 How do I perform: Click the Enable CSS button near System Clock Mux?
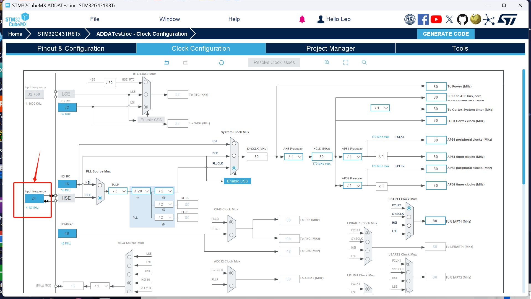237,181
